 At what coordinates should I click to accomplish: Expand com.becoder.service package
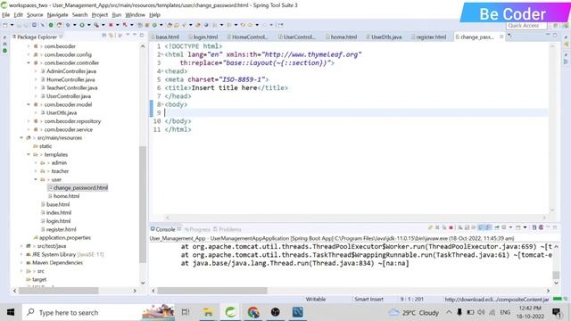(29, 129)
